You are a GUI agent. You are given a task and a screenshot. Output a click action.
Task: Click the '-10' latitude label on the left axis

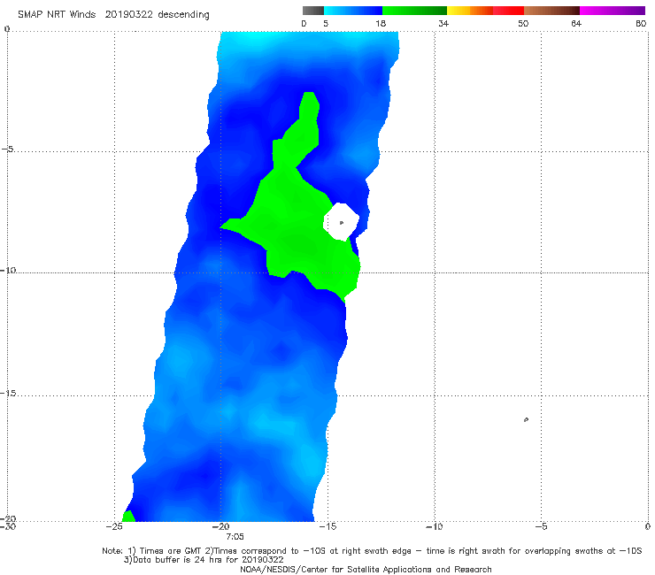[8, 270]
